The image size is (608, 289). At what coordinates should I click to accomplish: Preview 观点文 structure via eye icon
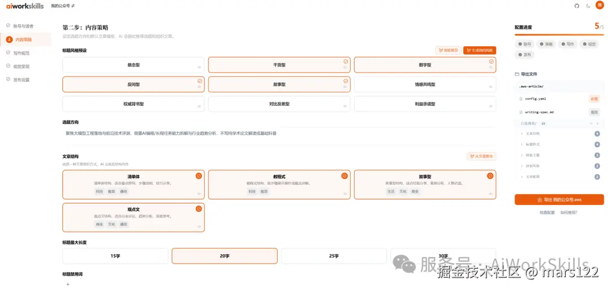199,226
